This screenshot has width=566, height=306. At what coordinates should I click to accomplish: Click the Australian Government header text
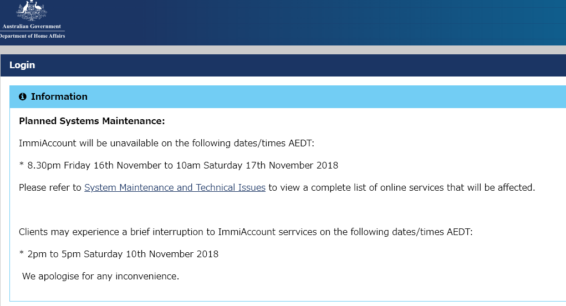(32, 27)
